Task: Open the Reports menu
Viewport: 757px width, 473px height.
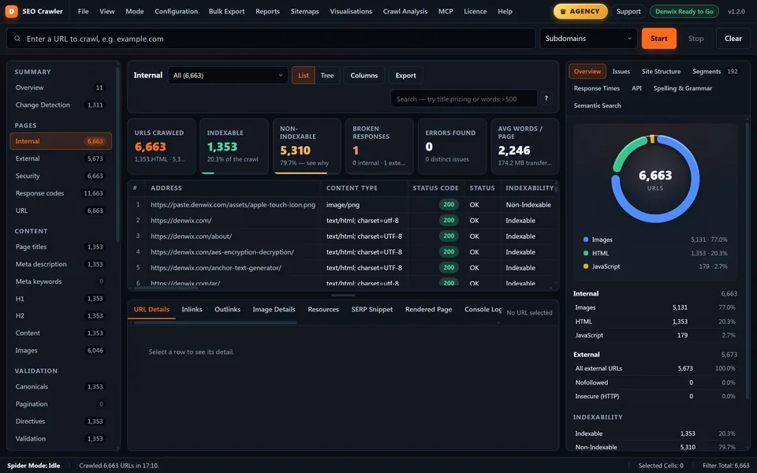Action: [x=267, y=11]
